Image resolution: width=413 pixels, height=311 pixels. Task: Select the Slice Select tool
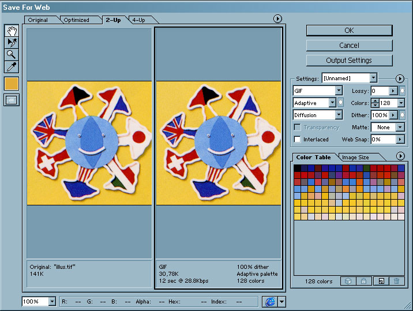coord(12,43)
